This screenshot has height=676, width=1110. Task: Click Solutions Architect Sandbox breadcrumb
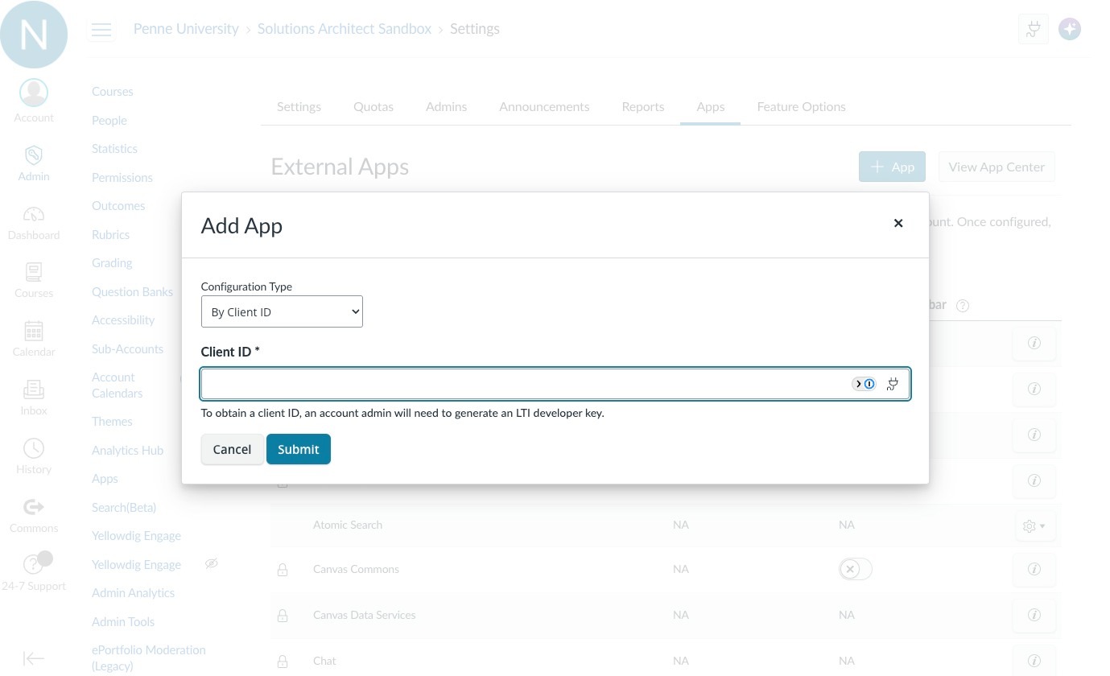tap(345, 29)
